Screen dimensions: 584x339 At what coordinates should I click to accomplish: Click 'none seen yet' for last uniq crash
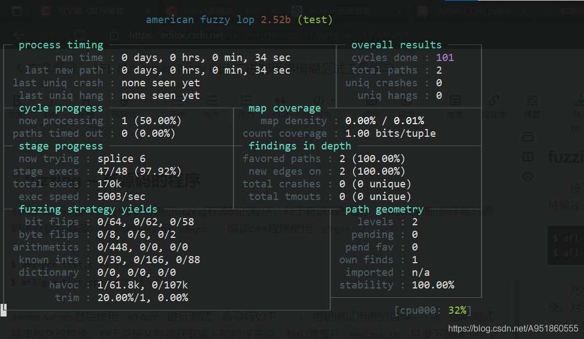(x=161, y=83)
